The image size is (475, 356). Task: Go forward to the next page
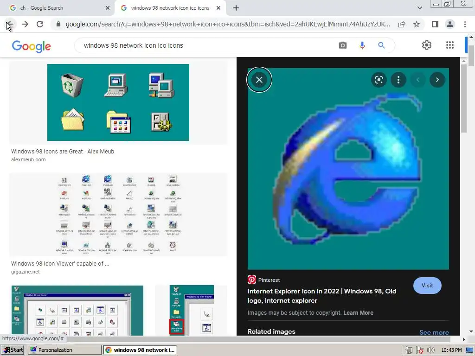click(25, 24)
